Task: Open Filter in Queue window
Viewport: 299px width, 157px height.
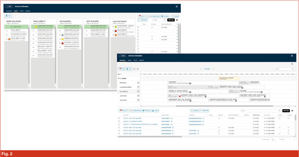Action: pyautogui.click(x=141, y=16)
